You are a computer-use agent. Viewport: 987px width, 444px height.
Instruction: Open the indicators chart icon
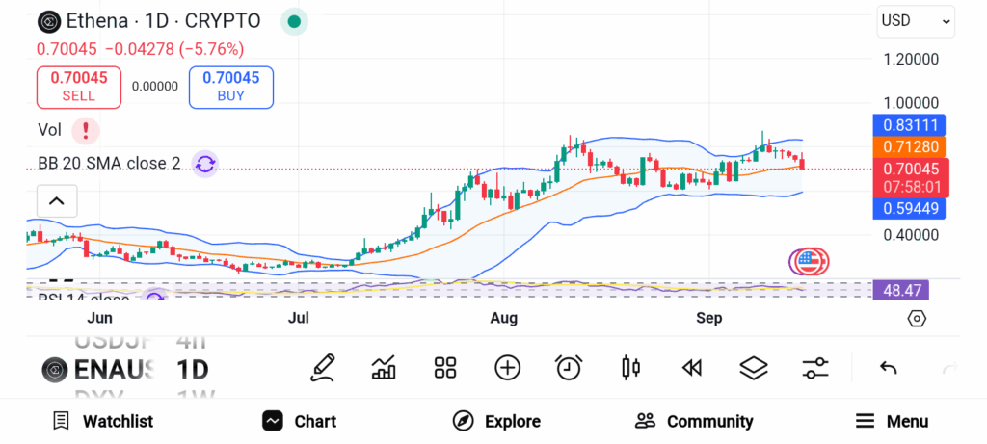pyautogui.click(x=384, y=367)
